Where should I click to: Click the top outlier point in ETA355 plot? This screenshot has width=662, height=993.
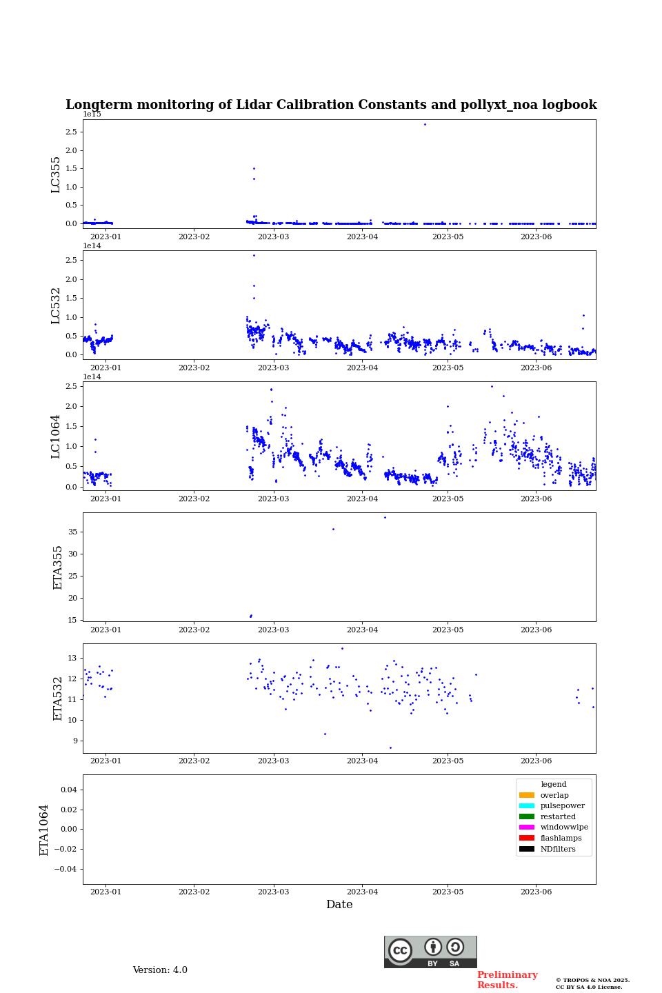tap(385, 517)
